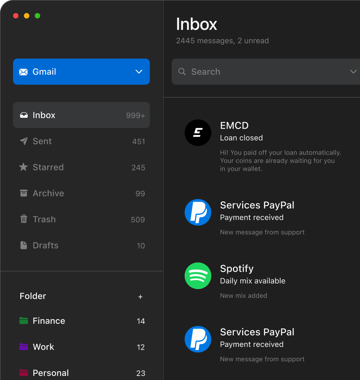Click the Sent paper plane icon
Image resolution: width=360 pixels, height=380 pixels.
click(24, 141)
